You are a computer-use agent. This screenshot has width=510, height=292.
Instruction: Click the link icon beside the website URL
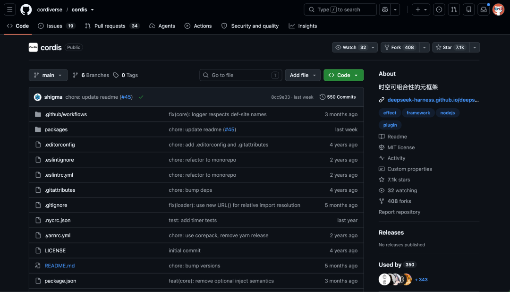click(x=382, y=100)
